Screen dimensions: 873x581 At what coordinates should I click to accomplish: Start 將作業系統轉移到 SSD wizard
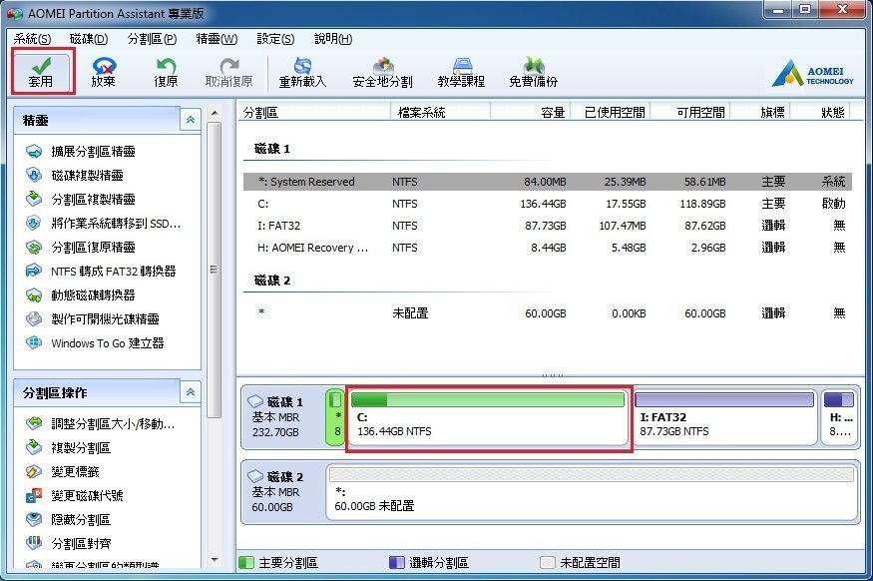[104, 223]
